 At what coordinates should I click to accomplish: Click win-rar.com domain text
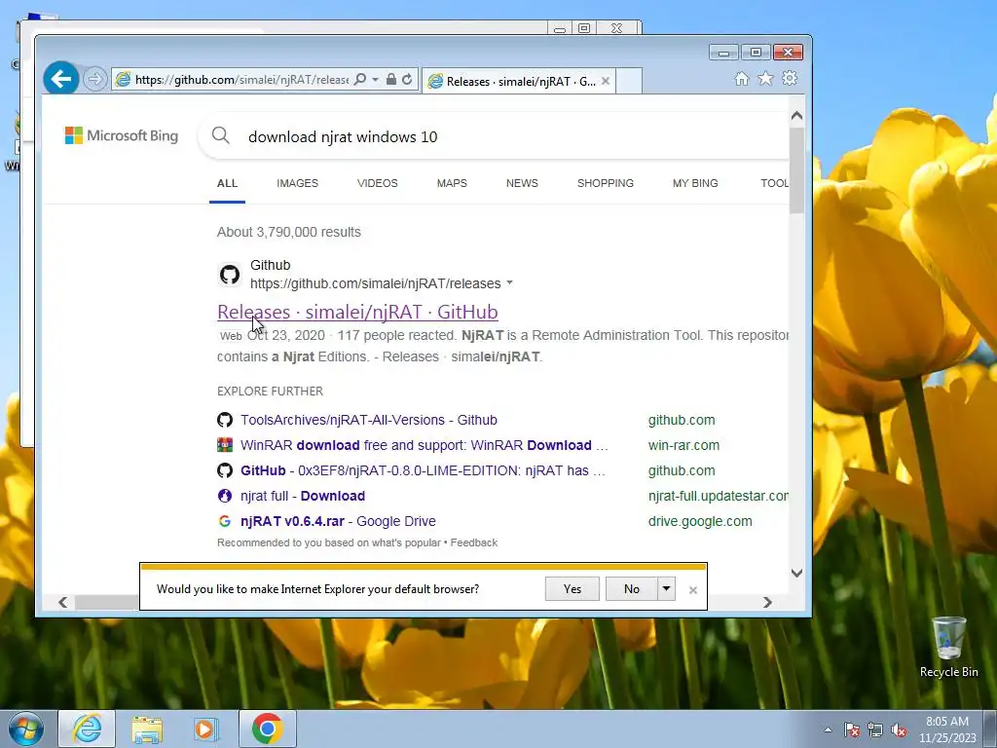683,445
